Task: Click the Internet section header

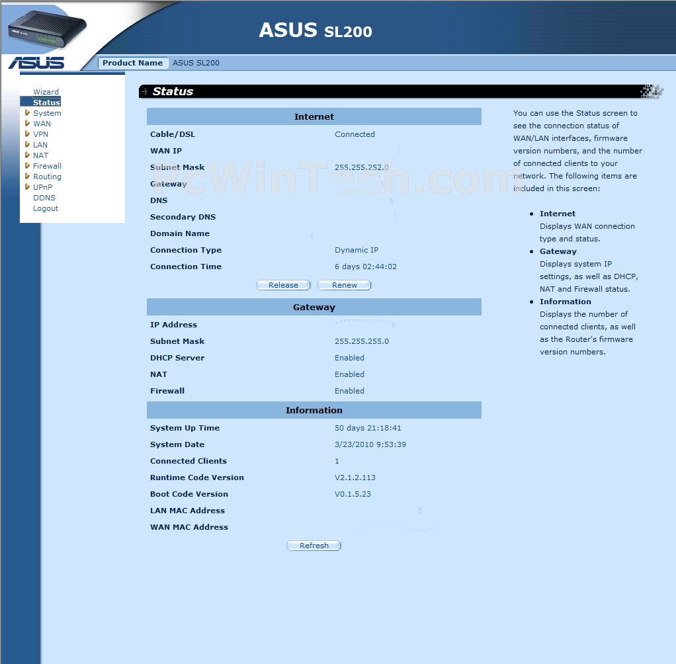Action: point(314,116)
